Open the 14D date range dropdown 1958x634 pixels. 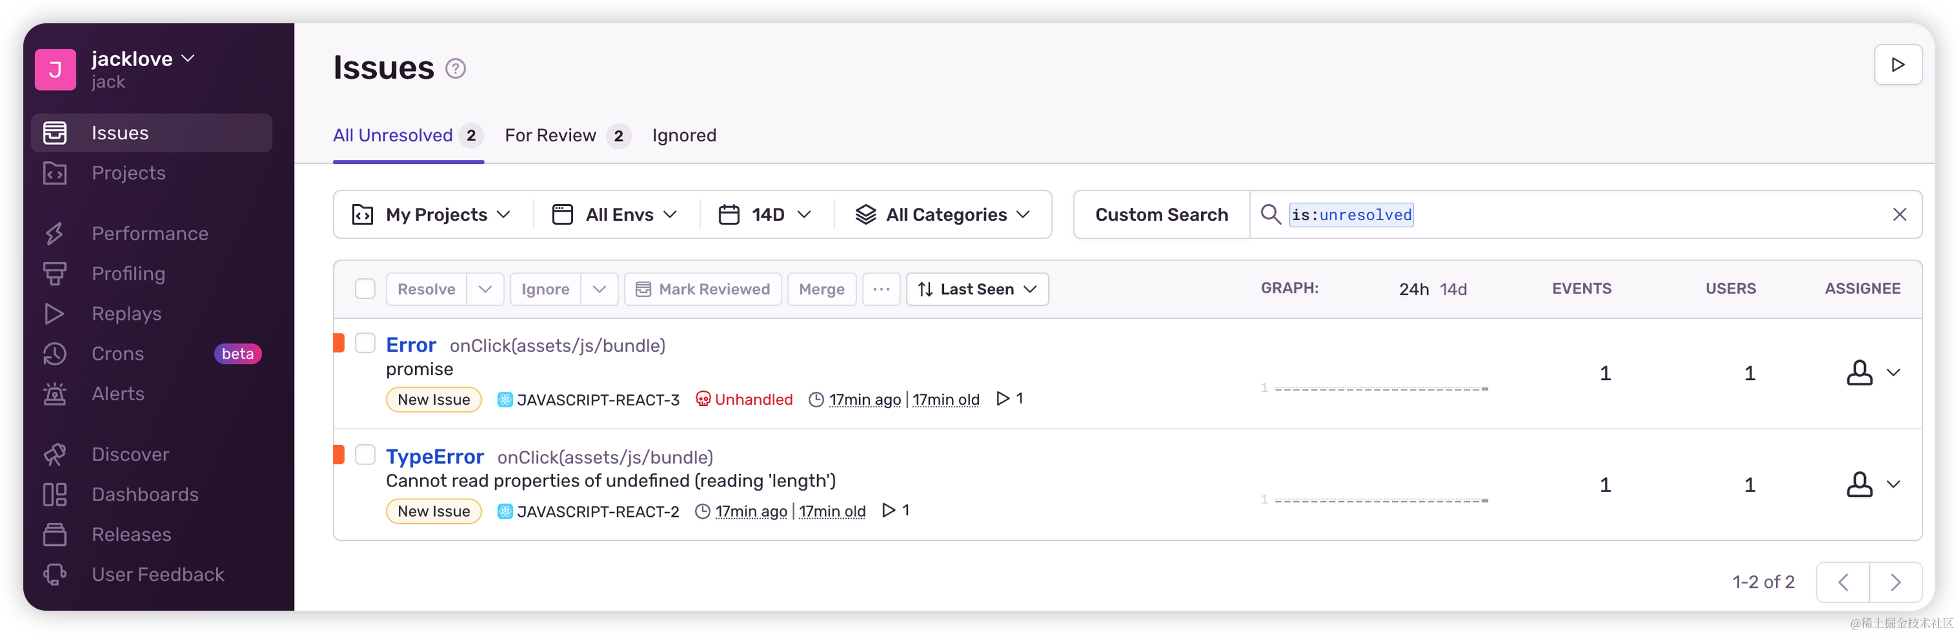click(x=765, y=214)
